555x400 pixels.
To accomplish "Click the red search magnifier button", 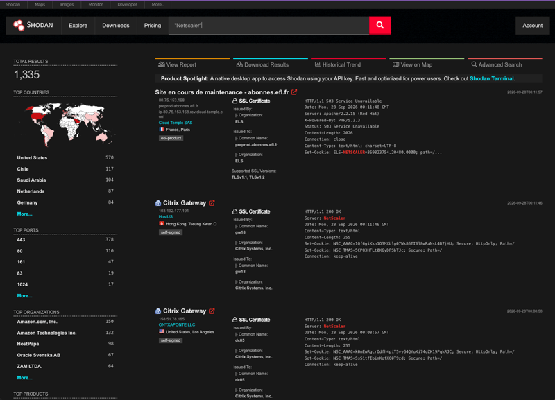I will click(379, 25).
